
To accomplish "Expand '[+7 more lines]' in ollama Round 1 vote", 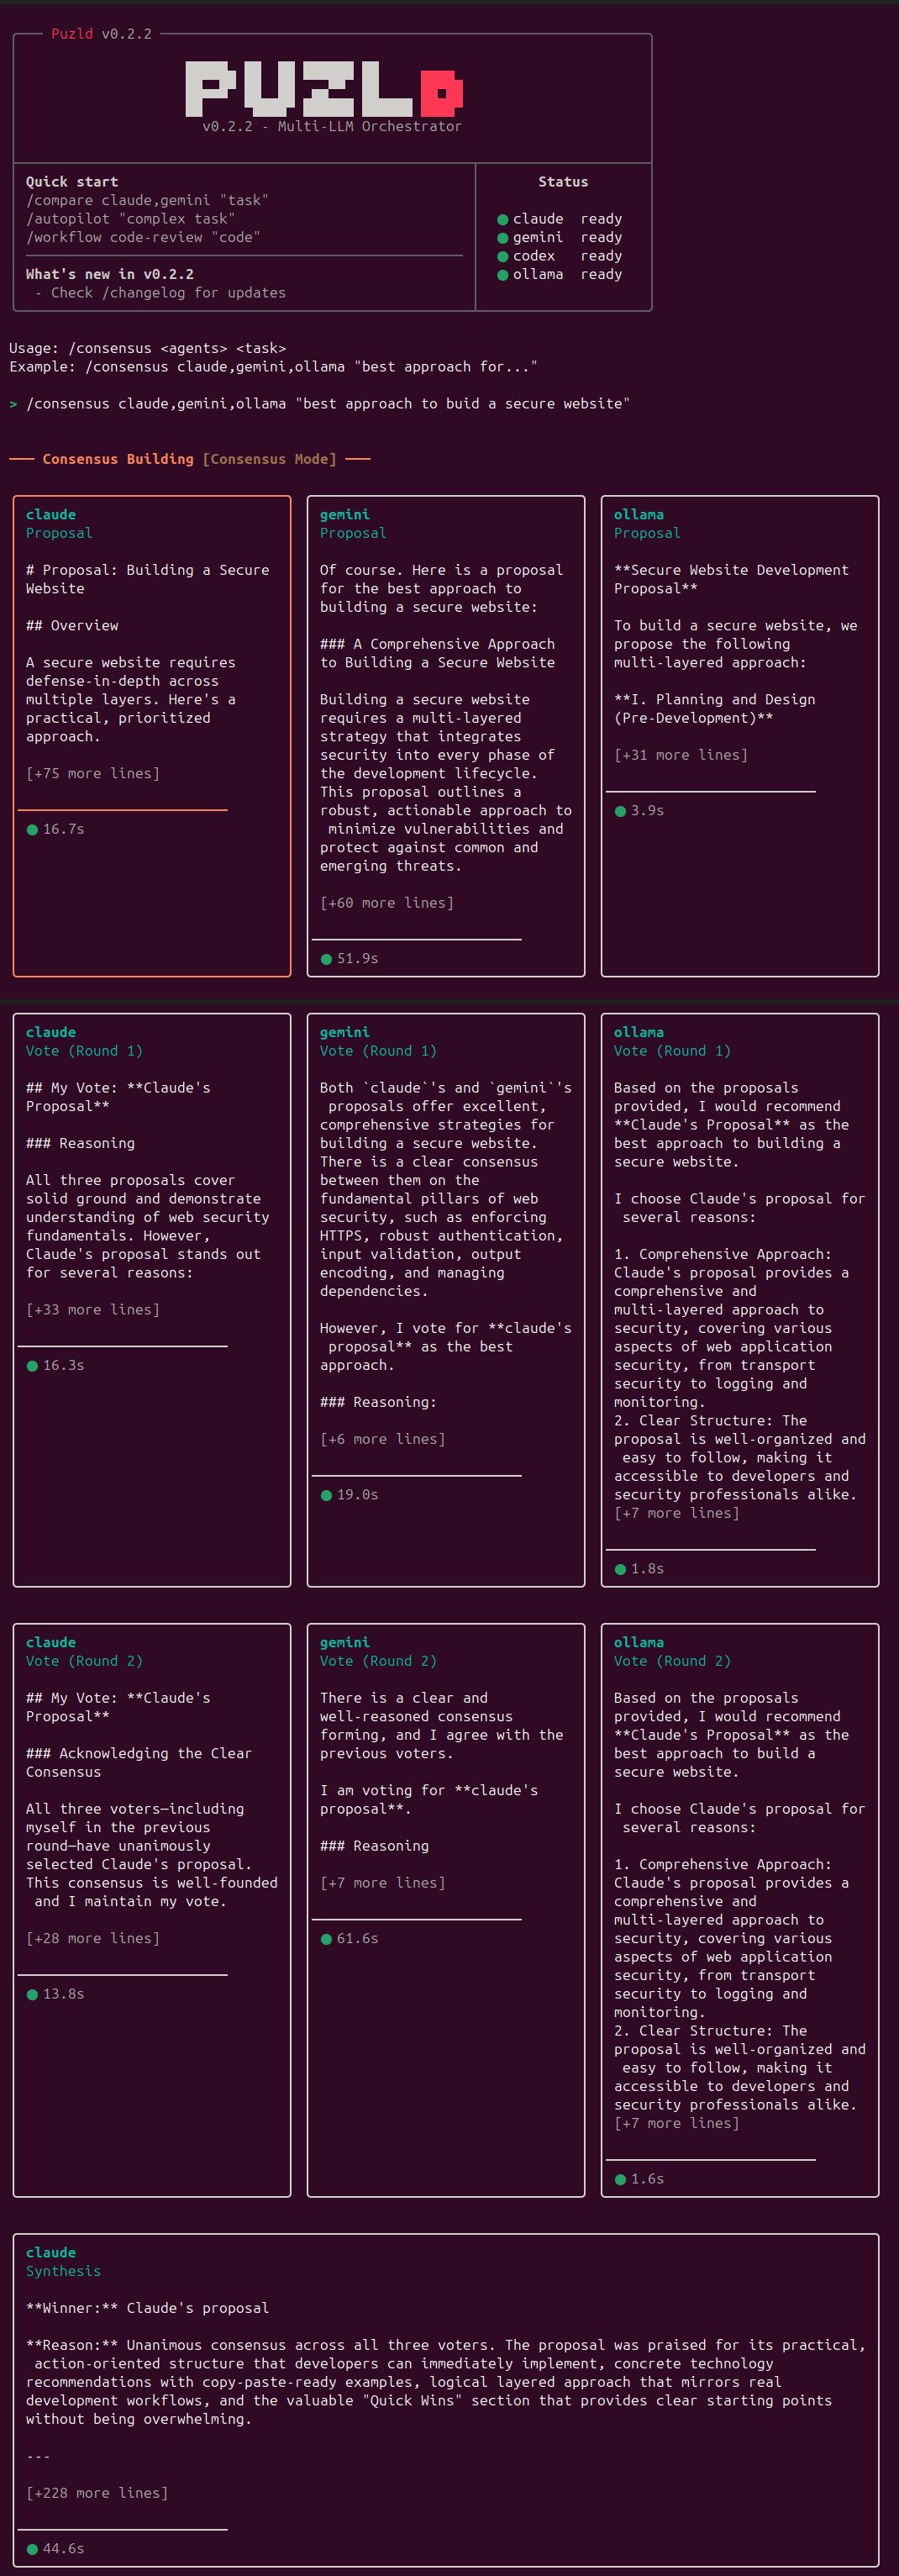I will tap(677, 1512).
